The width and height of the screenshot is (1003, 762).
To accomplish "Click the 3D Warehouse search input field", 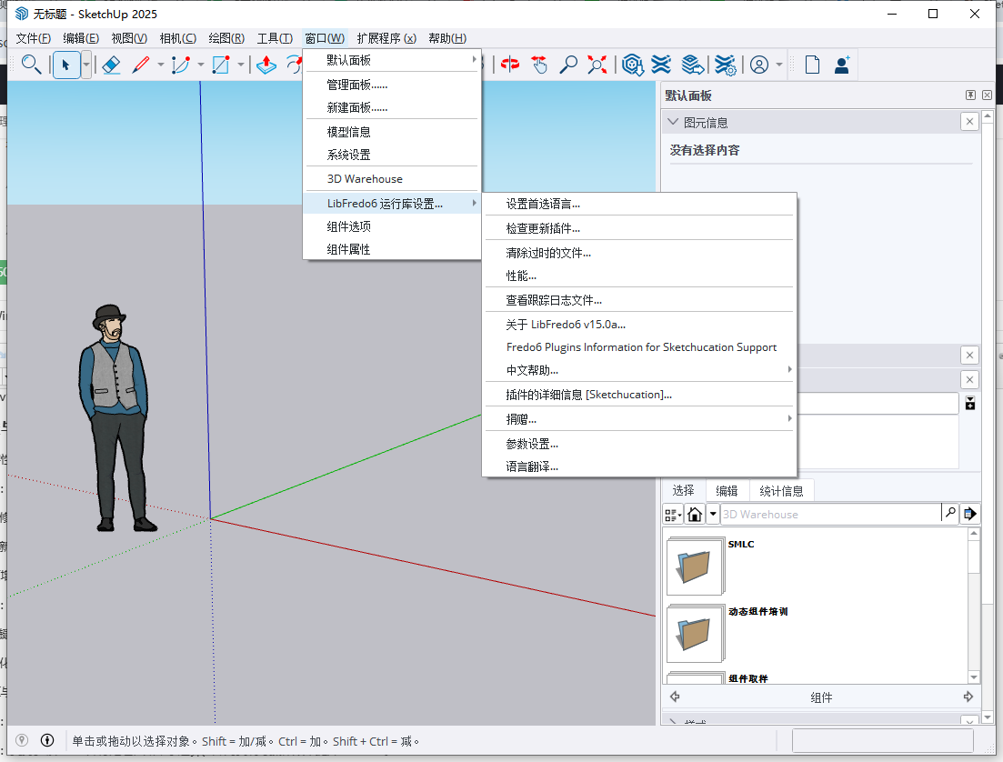I will 830,514.
